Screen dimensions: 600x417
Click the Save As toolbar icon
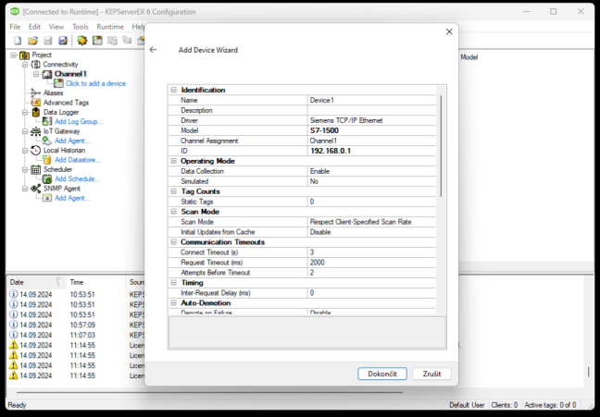pyautogui.click(x=63, y=41)
